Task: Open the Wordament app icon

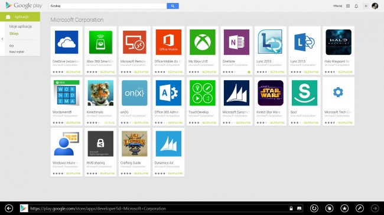Action: point(66,93)
